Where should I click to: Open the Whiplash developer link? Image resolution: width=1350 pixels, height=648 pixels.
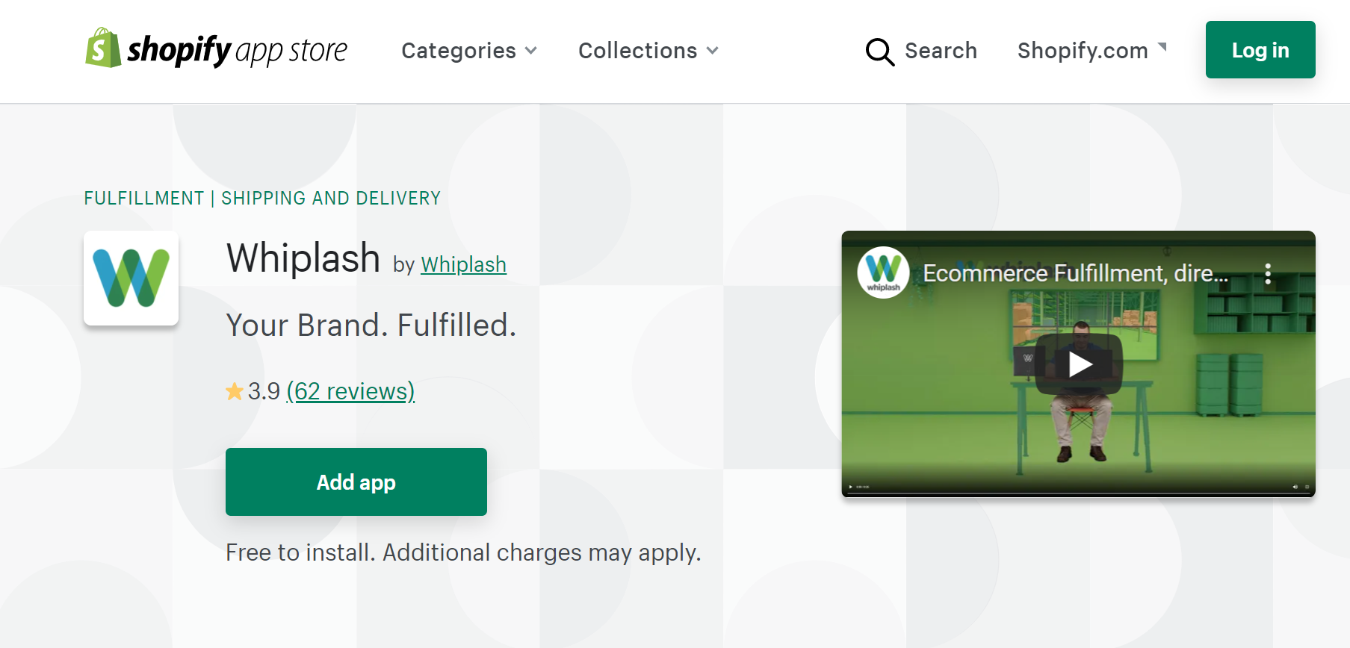(463, 264)
